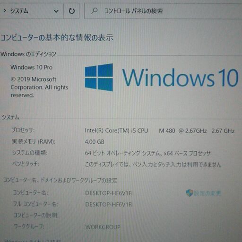This screenshot has width=242, height=242.
Task: Click the コンピューター名、ドメインおよびワークグループの設定 header
Action: click(60, 180)
